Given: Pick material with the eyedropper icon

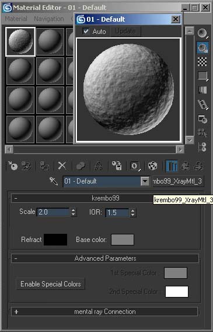Looking at the screenshot, I should pyautogui.click(x=54, y=181).
